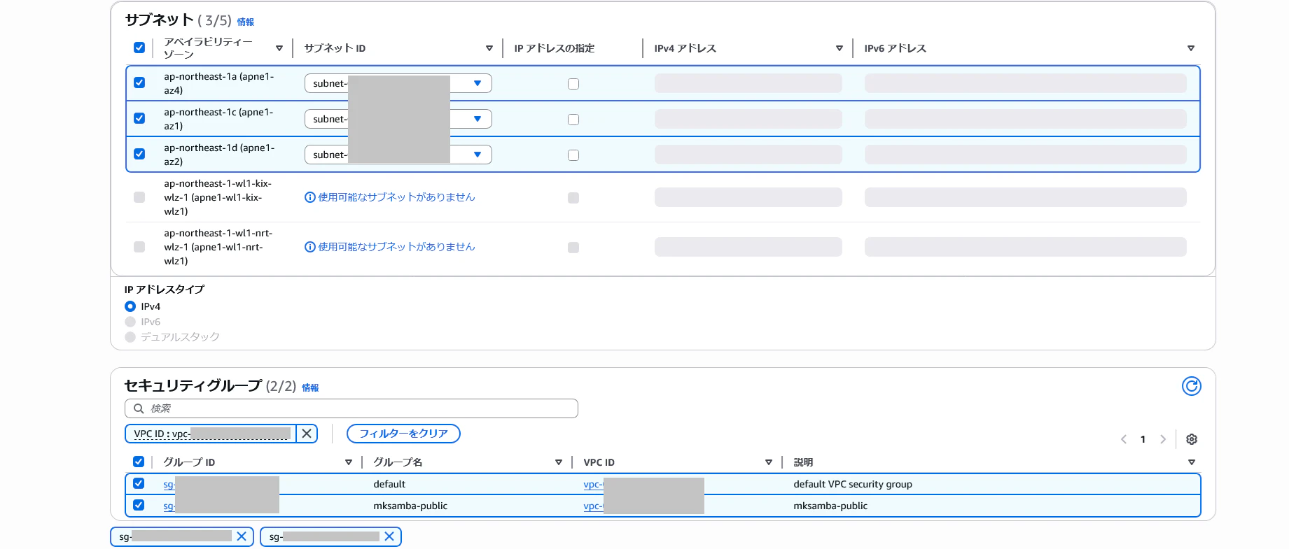
Task: Open the mksamba-public sg- ID link
Action: (169, 506)
